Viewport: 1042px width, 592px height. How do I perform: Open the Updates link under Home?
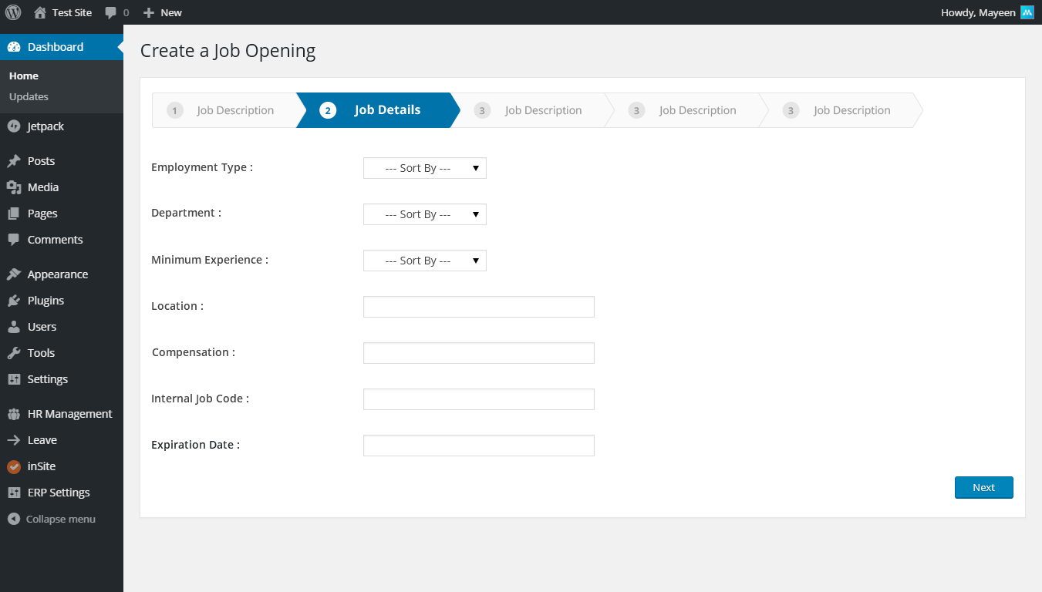click(x=29, y=96)
